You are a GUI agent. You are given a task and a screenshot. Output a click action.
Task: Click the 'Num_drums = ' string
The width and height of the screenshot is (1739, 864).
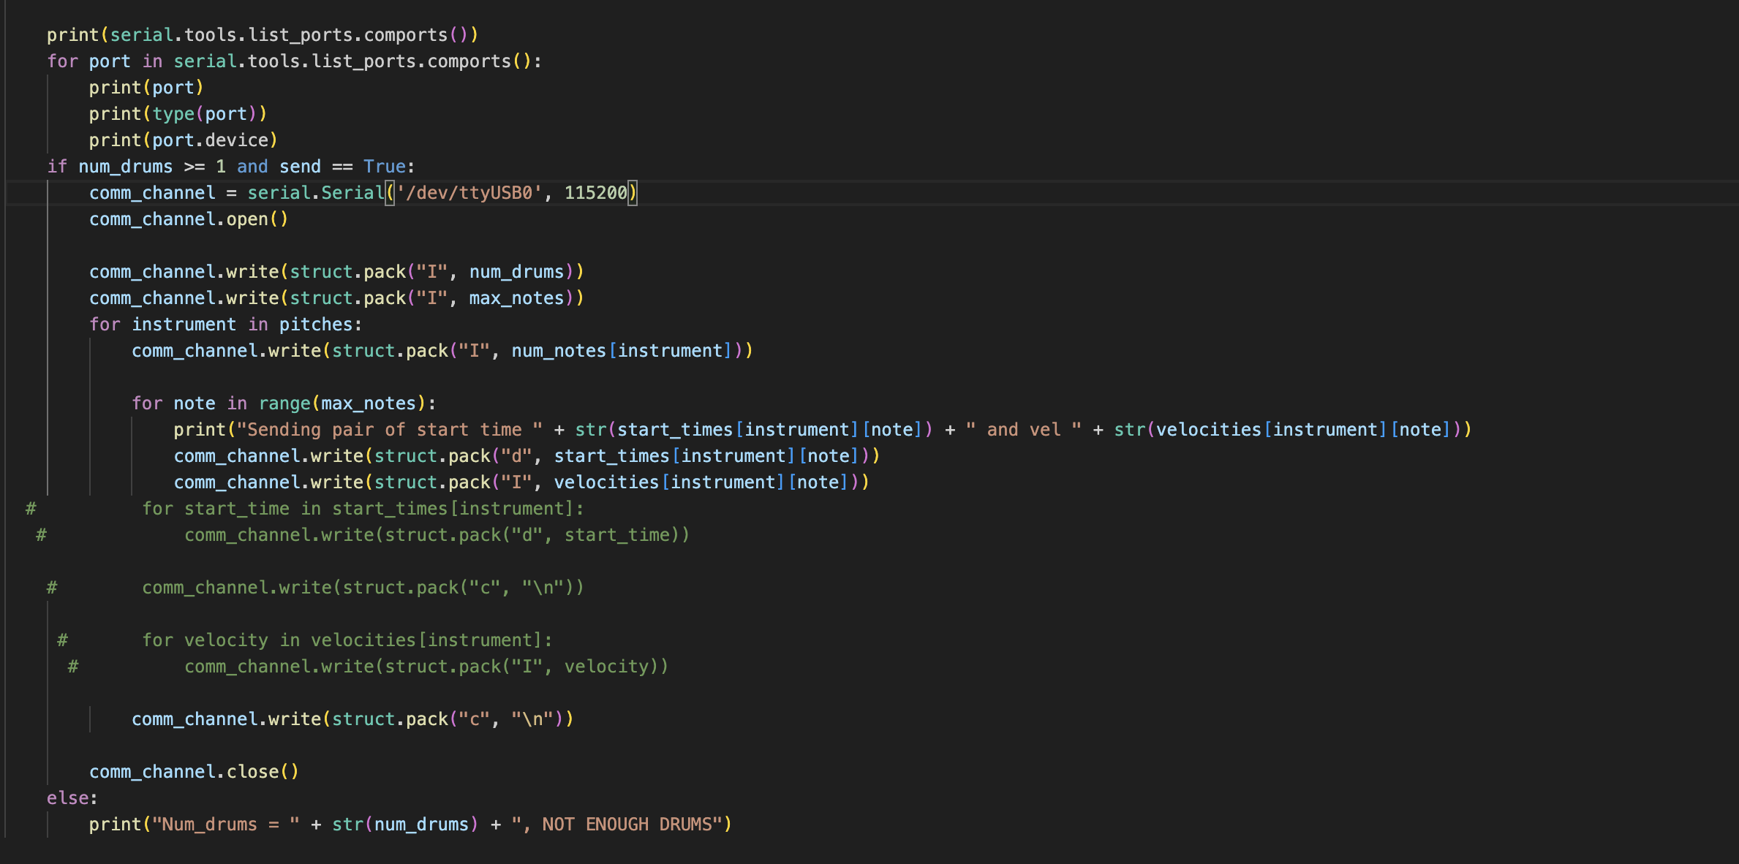click(x=225, y=825)
